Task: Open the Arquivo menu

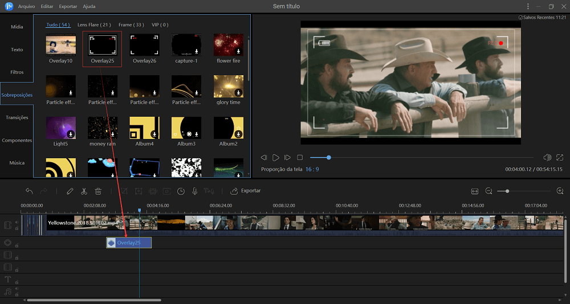Action: pos(27,6)
